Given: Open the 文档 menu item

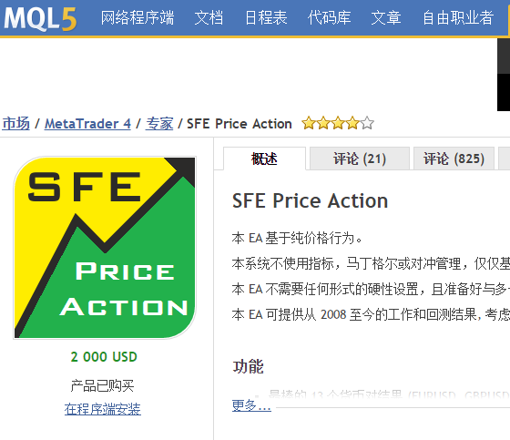Looking at the screenshot, I should coord(209,17).
